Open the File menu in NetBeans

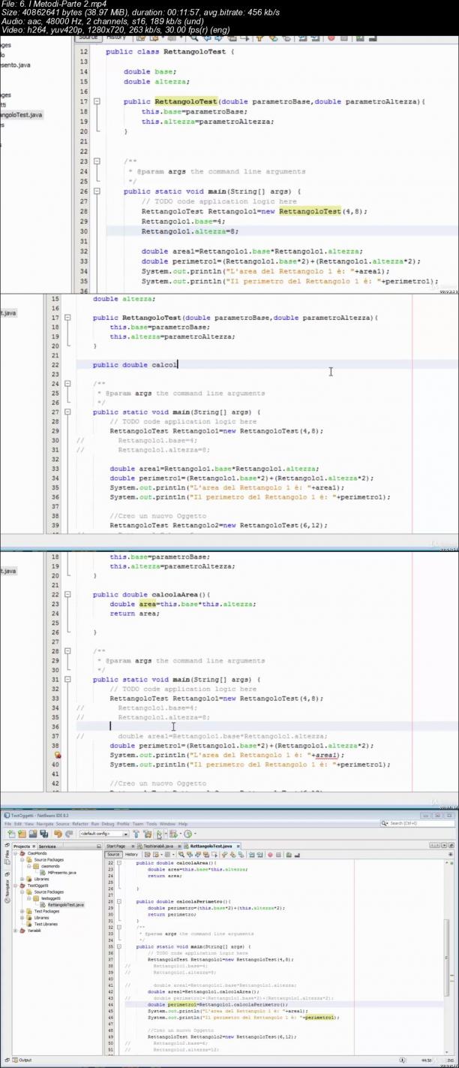pos(8,824)
